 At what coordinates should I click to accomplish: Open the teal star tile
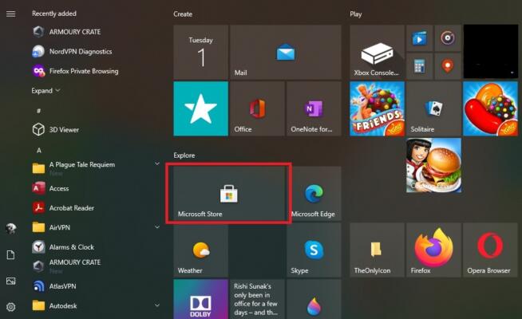[201, 108]
